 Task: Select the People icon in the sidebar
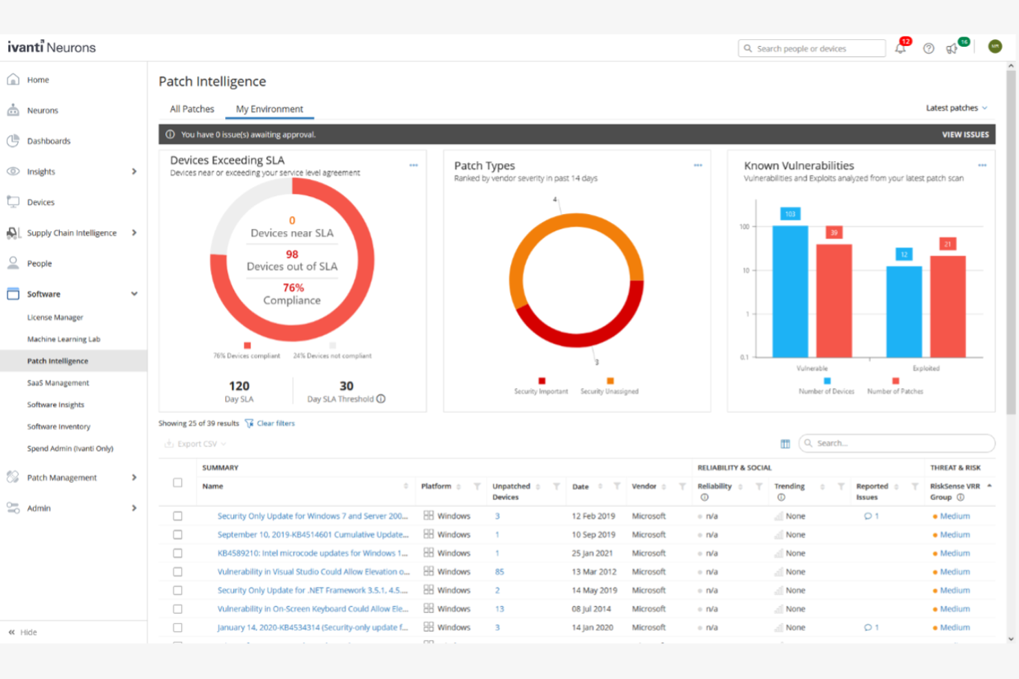(x=14, y=263)
